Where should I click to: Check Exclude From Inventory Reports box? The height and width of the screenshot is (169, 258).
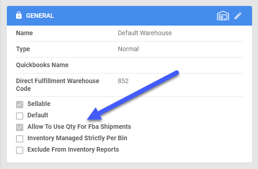[x=20, y=150]
